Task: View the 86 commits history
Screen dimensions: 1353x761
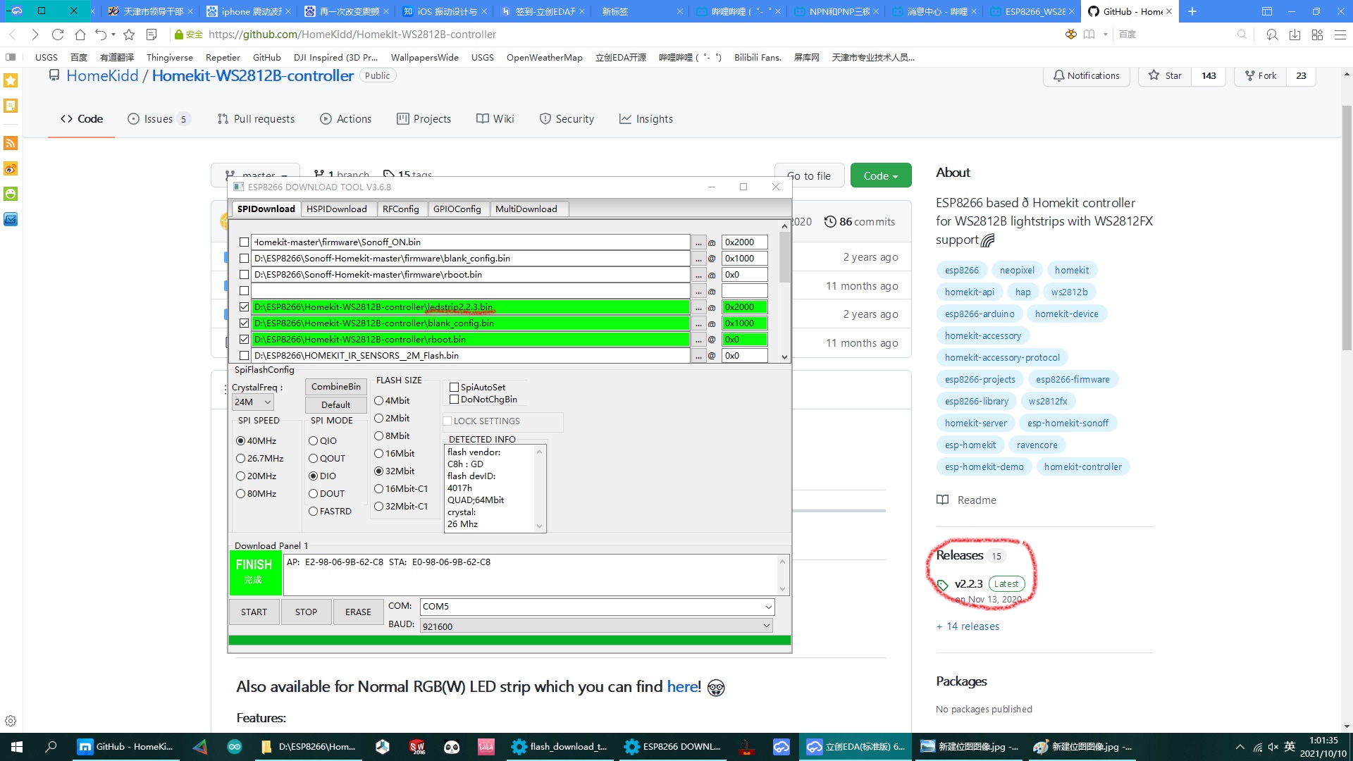Action: [x=860, y=222]
